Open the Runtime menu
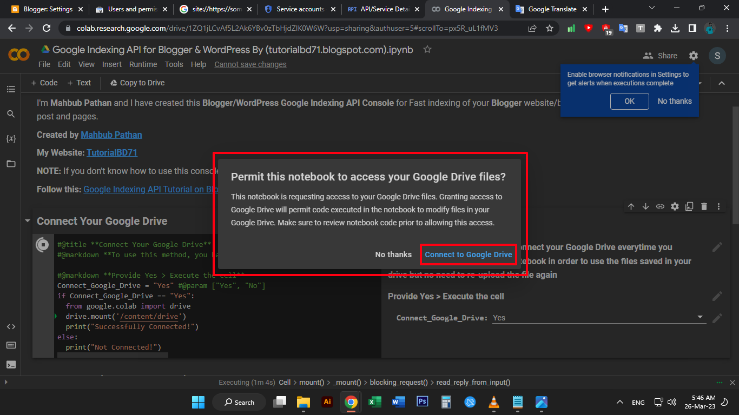The image size is (739, 415). (x=143, y=64)
